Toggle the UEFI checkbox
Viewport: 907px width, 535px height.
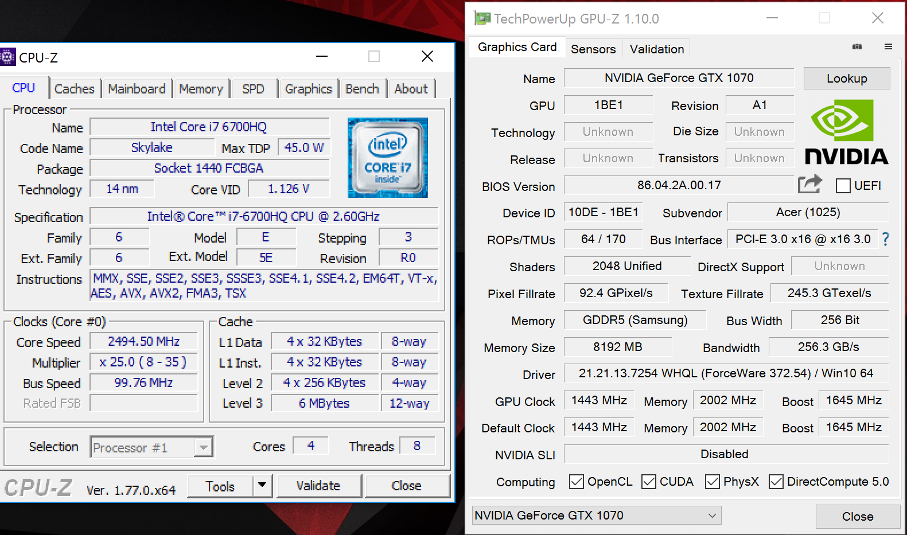coord(843,186)
